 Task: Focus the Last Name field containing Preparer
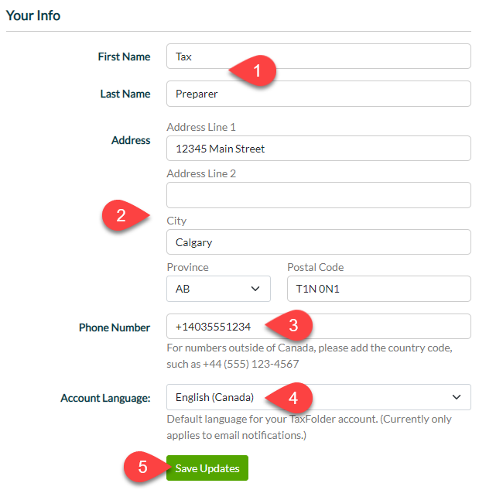(x=319, y=94)
